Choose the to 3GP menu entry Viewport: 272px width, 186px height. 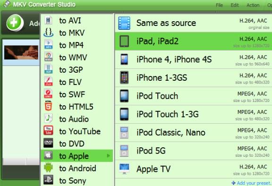pyautogui.click(x=77, y=70)
